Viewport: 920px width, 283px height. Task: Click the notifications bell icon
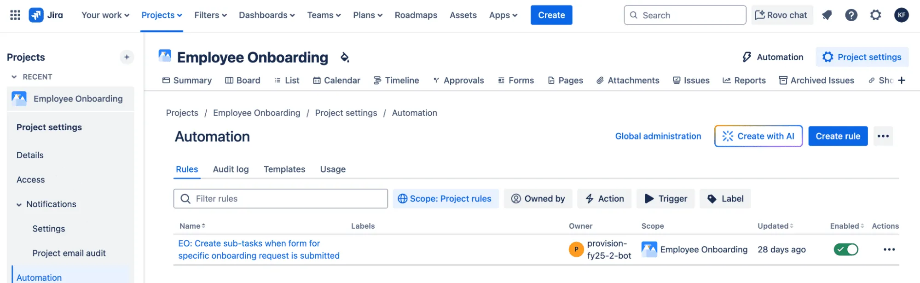tap(827, 15)
